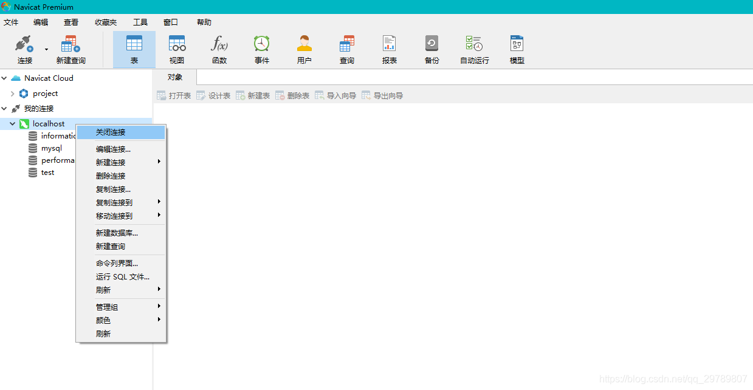
Task: Switch to the Objects (对象) tab
Action: click(x=175, y=77)
